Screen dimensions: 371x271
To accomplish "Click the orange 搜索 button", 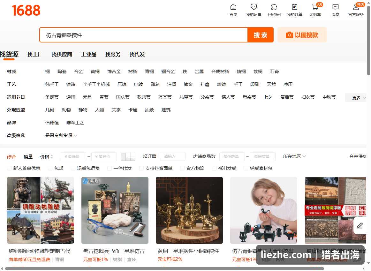I will tap(261, 35).
